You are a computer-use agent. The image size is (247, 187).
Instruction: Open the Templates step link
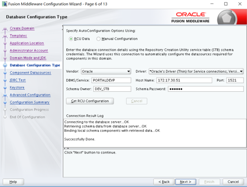pyautogui.click(x=18, y=36)
